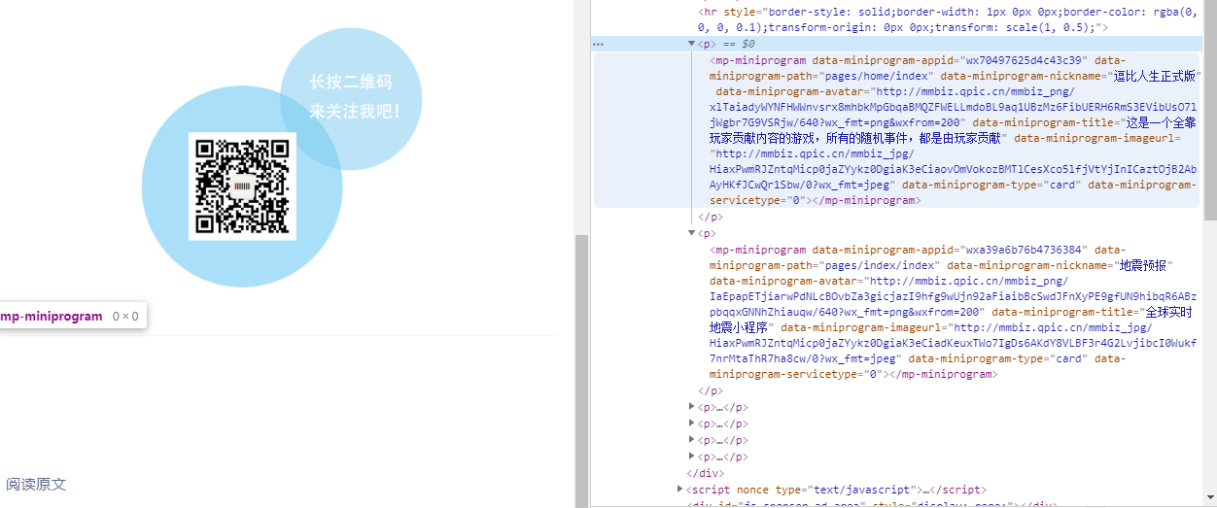
Task: Select the appid value wxa39a6b76b4736384
Action: coord(1025,250)
